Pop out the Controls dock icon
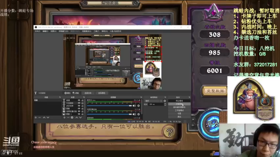The width and height of the screenshot is (280, 157). [189, 97]
